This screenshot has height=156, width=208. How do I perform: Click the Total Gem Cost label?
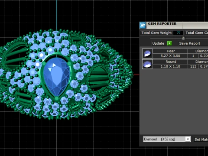pyautogui.click(x=197, y=33)
